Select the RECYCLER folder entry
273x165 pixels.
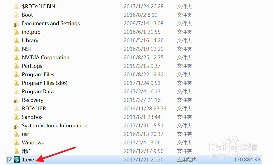pos(34,109)
